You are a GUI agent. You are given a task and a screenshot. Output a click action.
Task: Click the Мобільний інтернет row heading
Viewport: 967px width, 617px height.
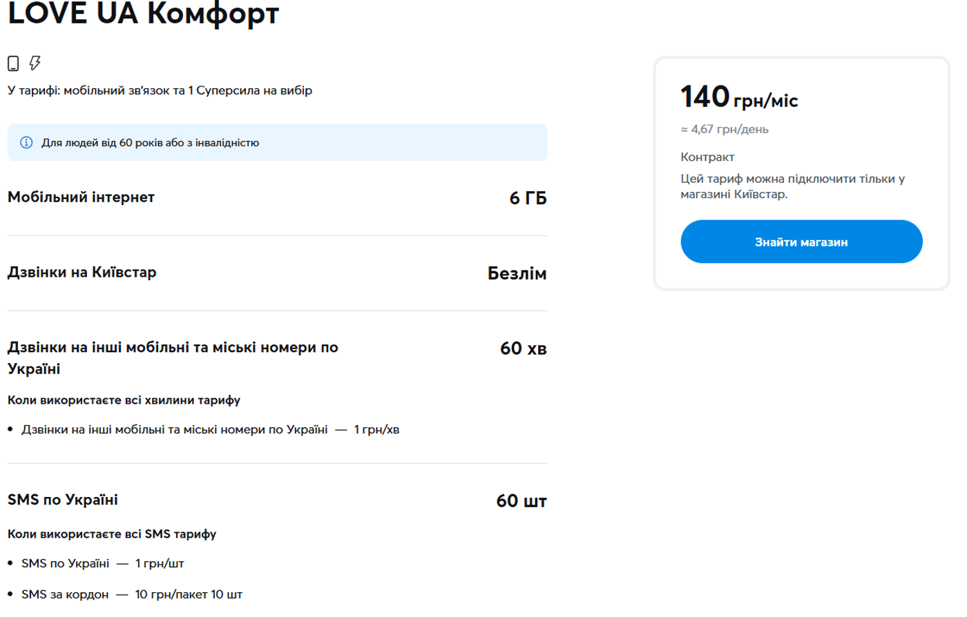tap(81, 197)
